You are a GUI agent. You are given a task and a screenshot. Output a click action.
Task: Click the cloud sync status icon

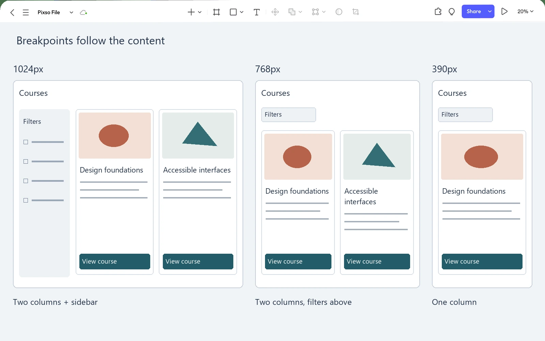tap(83, 13)
